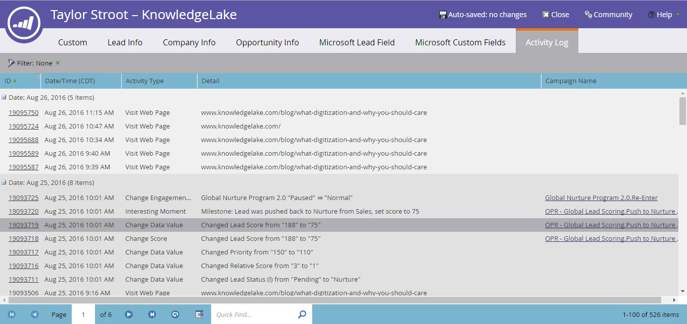Go to the first page
The image size is (687, 324).
pyautogui.click(x=12, y=314)
